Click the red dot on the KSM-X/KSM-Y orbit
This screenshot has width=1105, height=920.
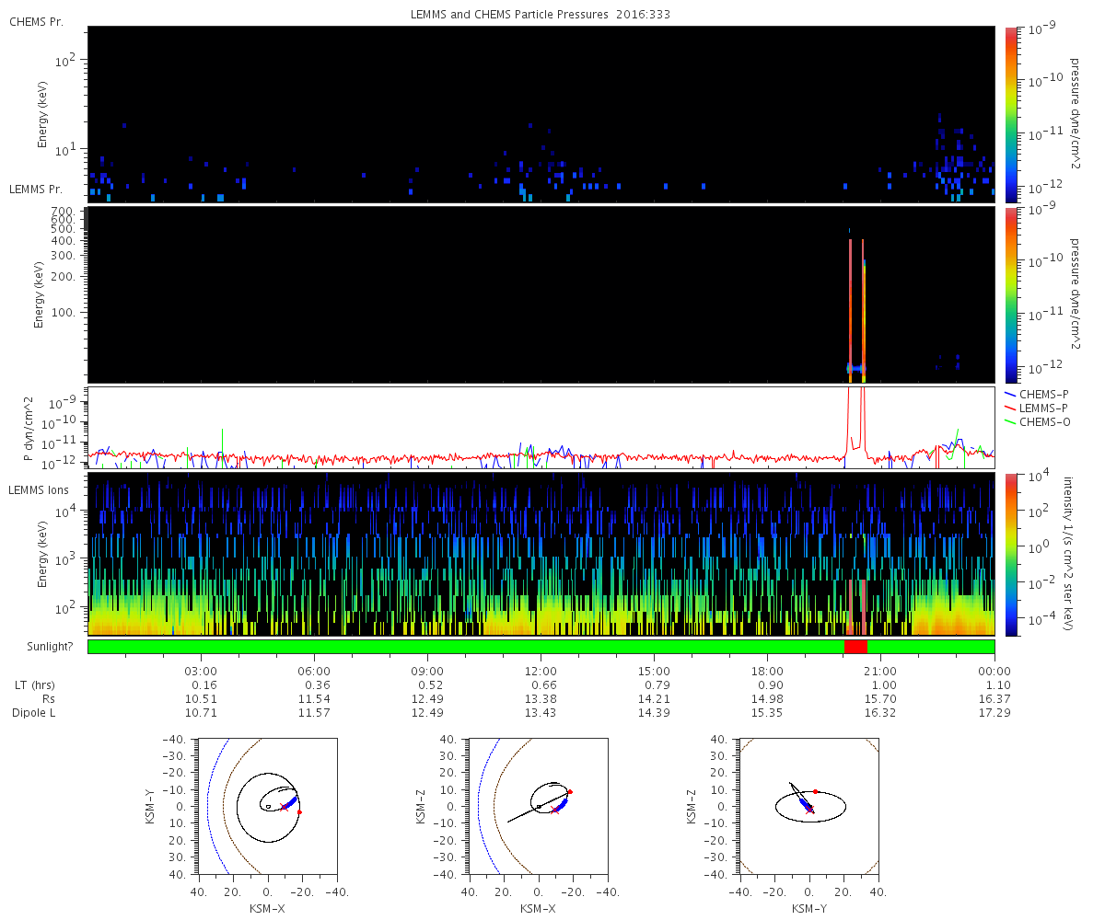pyautogui.click(x=299, y=812)
